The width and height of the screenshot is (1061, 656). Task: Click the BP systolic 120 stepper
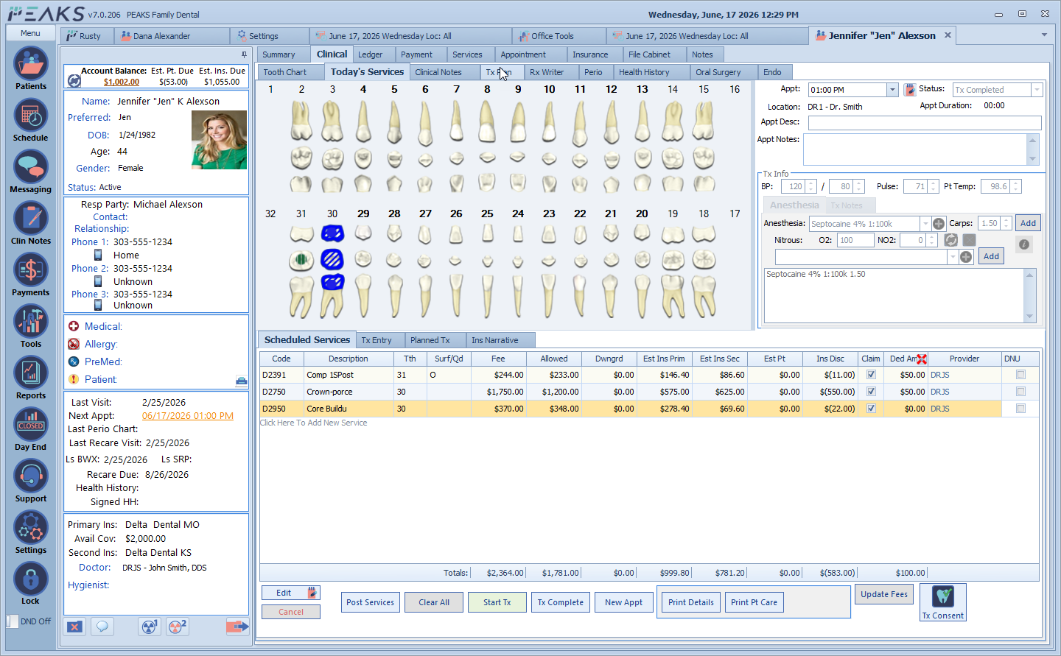pos(810,187)
